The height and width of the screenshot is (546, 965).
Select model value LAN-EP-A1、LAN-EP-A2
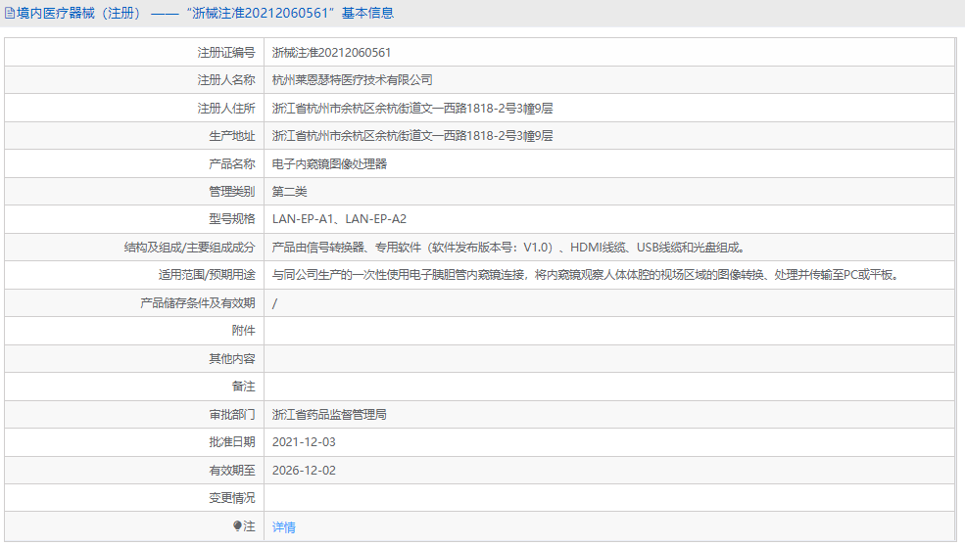(x=339, y=219)
